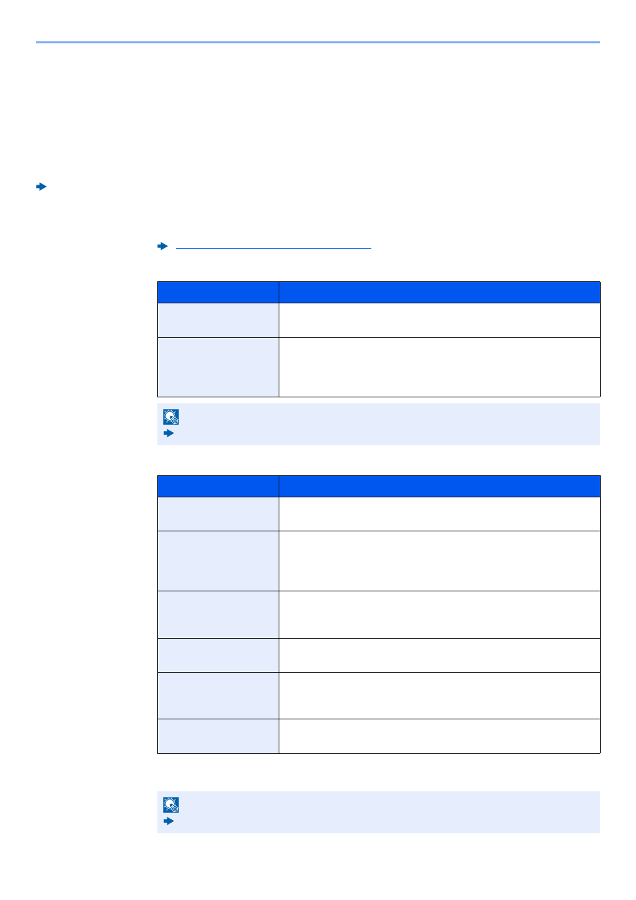636x900 pixels.
Task: Select the second table's right blue header cell
Action: (439, 486)
